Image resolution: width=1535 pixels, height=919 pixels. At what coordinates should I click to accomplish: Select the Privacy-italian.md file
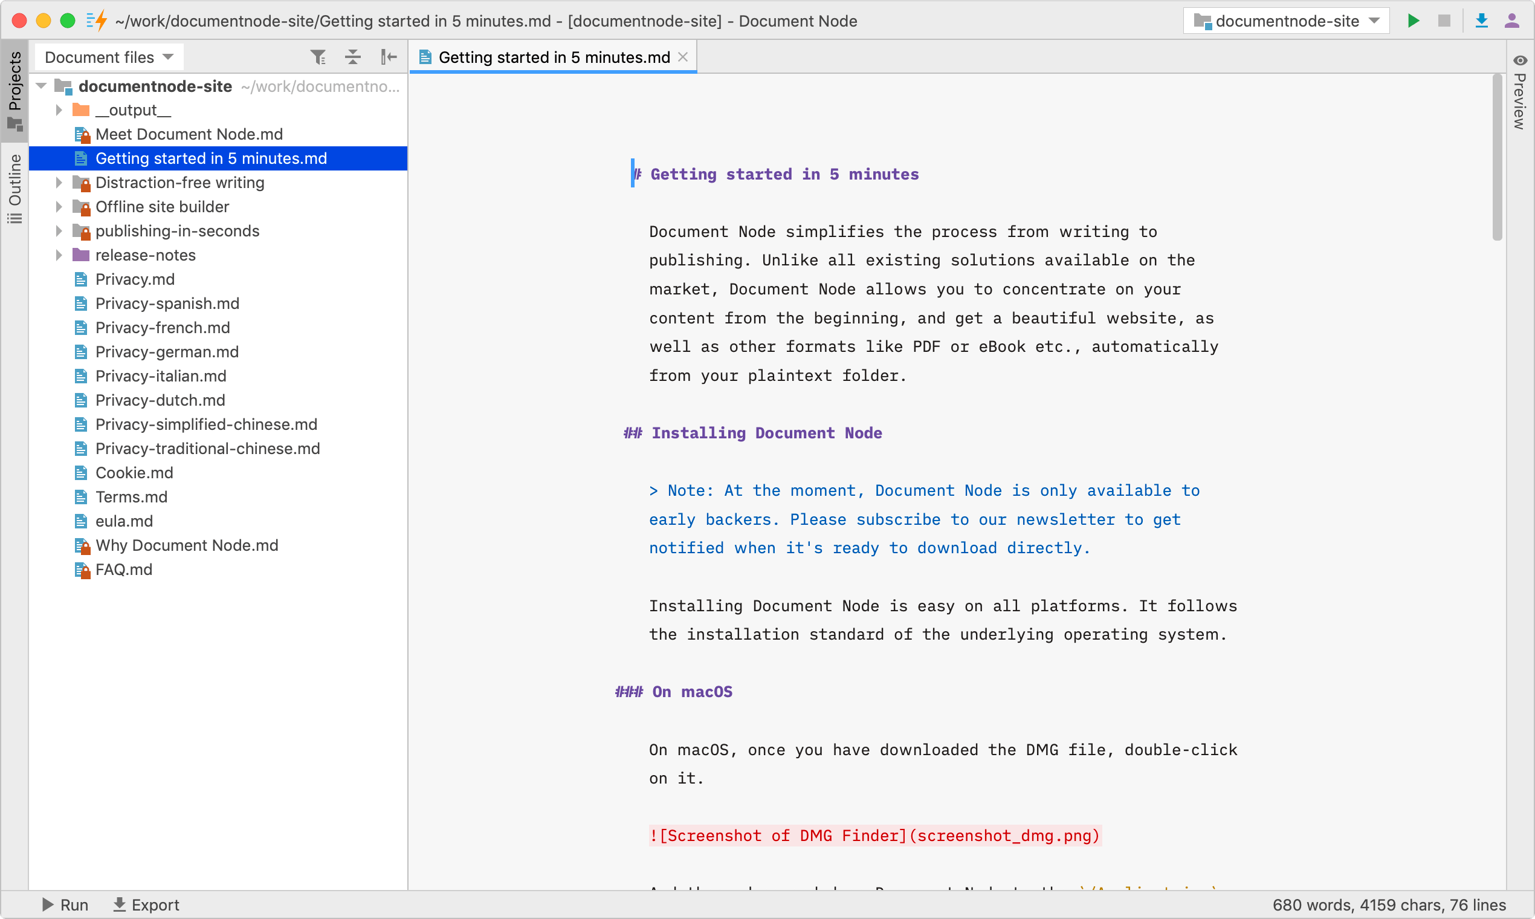[161, 376]
